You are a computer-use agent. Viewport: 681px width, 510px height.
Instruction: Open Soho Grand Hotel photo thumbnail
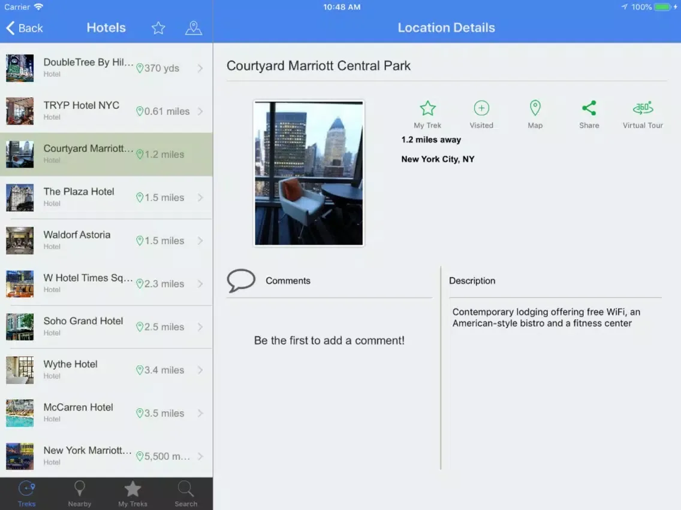[20, 327]
